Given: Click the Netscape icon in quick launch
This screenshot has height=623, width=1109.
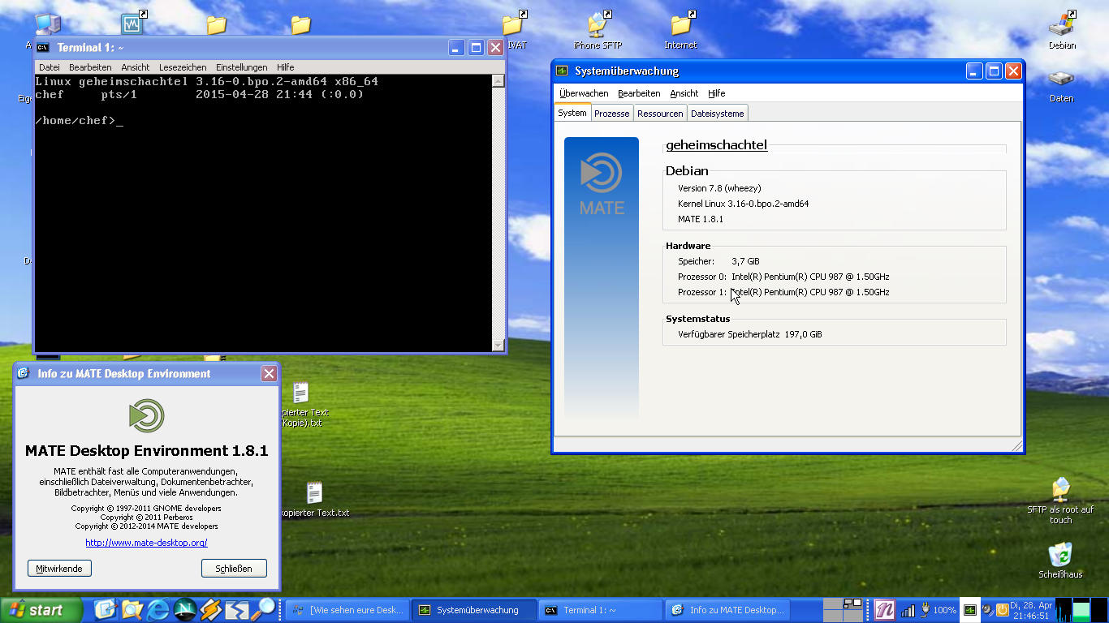Looking at the screenshot, I should (184, 609).
